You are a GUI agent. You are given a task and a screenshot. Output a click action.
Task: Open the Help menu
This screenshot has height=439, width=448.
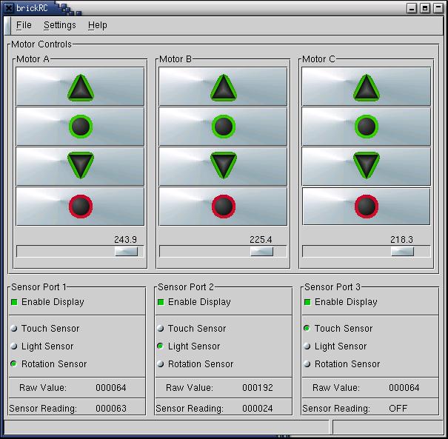tap(97, 25)
